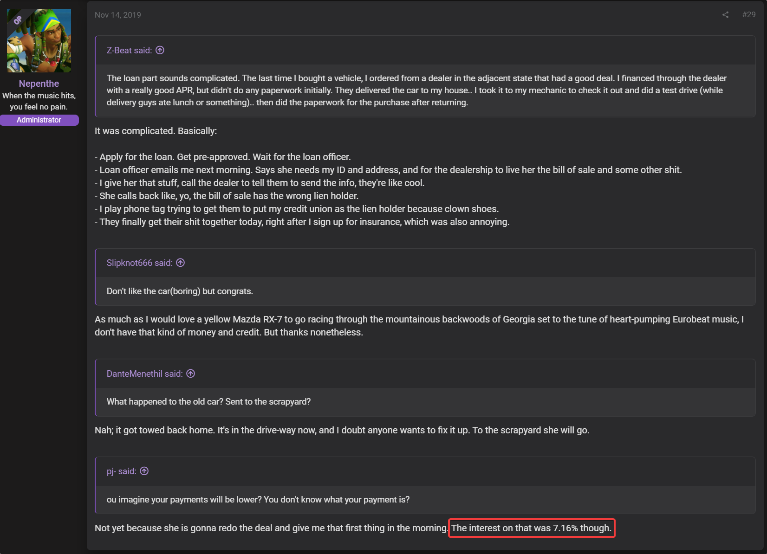Jump to pj-'s quoted post arrow icon
The image size is (767, 554).
144,471
